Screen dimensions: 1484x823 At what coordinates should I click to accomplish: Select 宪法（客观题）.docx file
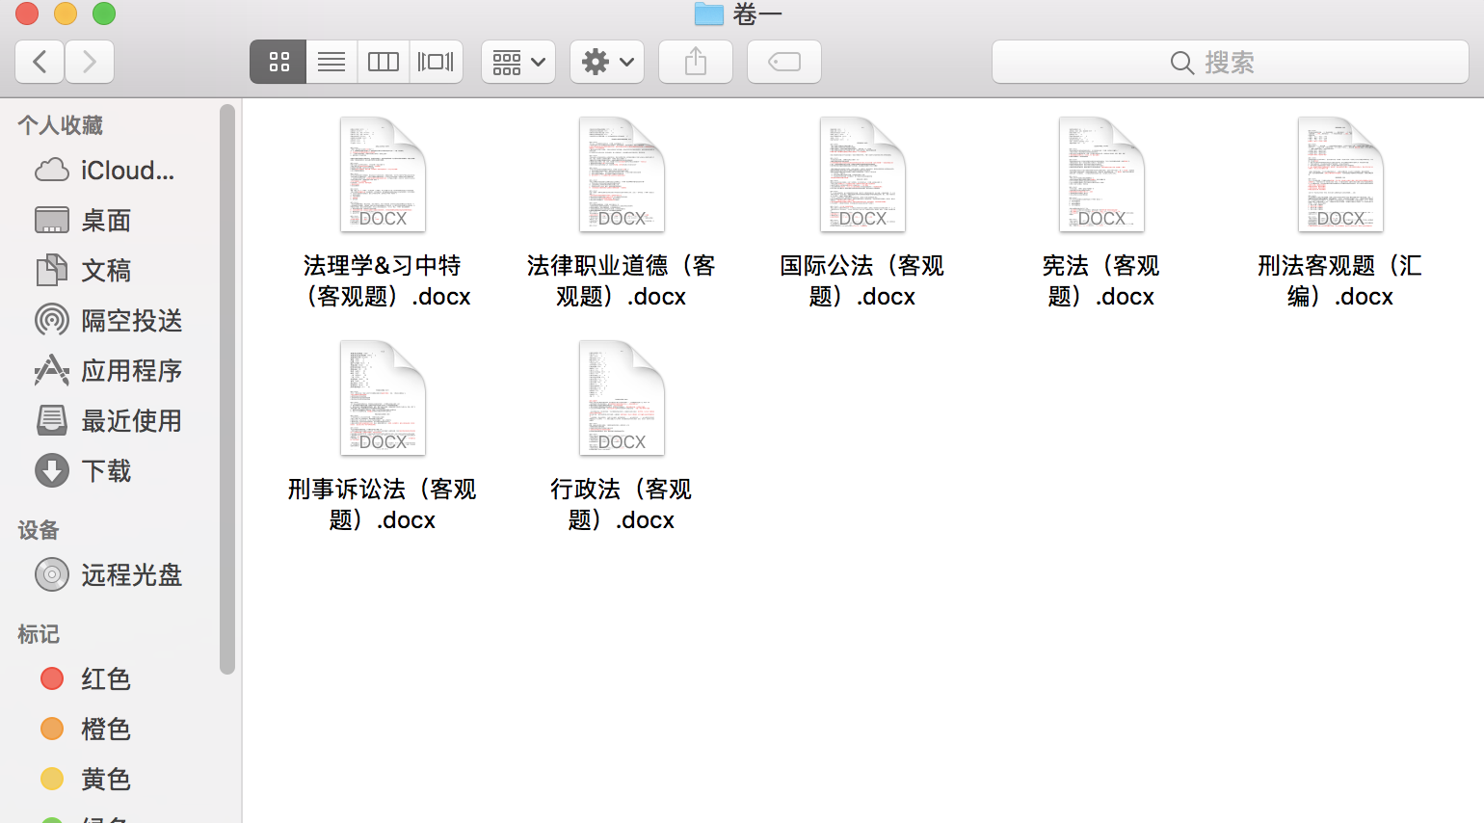coord(1101,212)
